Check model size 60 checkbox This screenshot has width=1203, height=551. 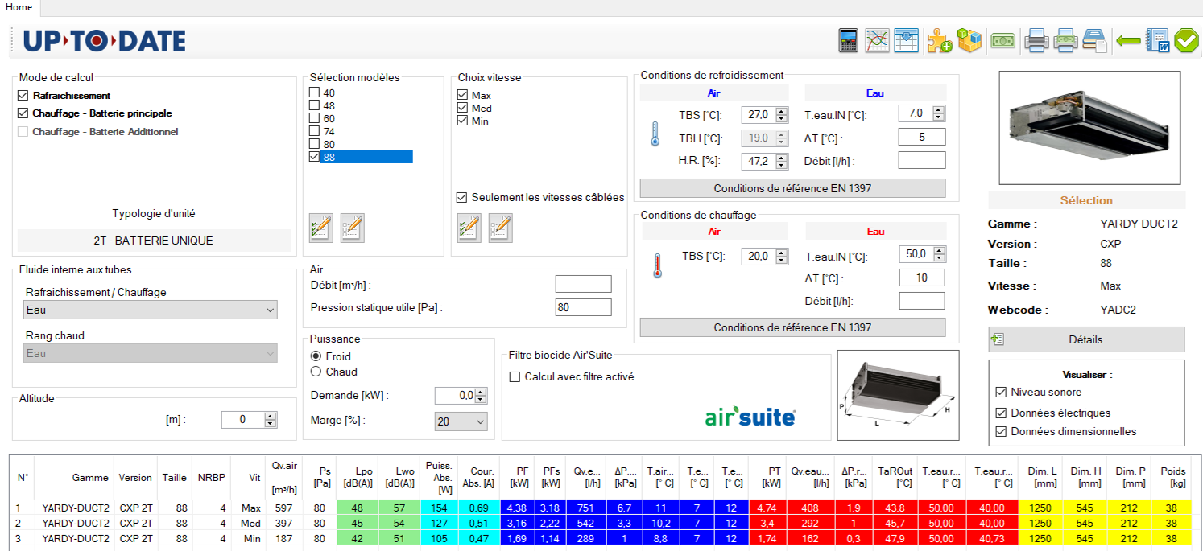[x=315, y=119]
